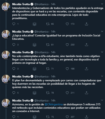Like the tweet with 250 likes
Screen dimensions: 105x119
tap(67, 45)
